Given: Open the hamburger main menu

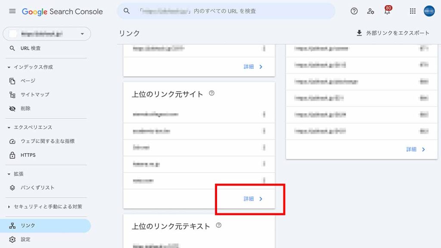Looking at the screenshot, I should (12, 11).
